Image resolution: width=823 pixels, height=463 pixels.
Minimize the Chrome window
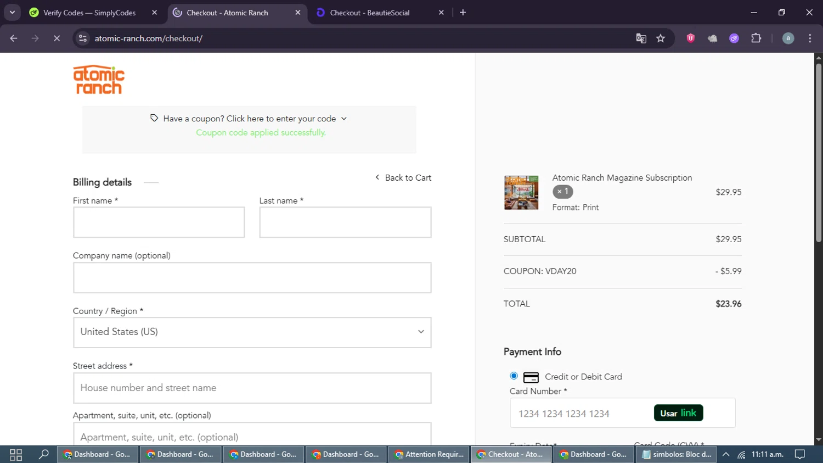click(754, 12)
